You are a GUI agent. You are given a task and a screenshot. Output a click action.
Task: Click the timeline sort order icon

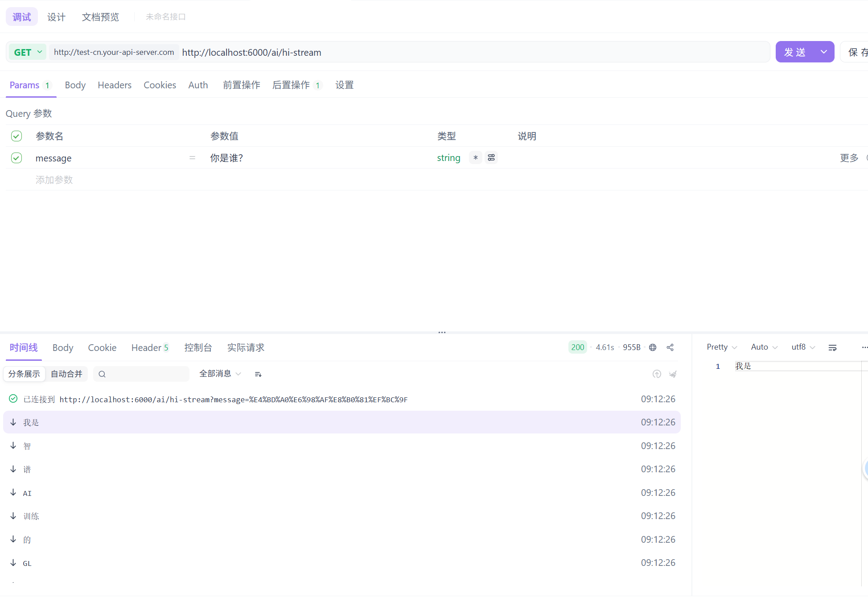258,374
